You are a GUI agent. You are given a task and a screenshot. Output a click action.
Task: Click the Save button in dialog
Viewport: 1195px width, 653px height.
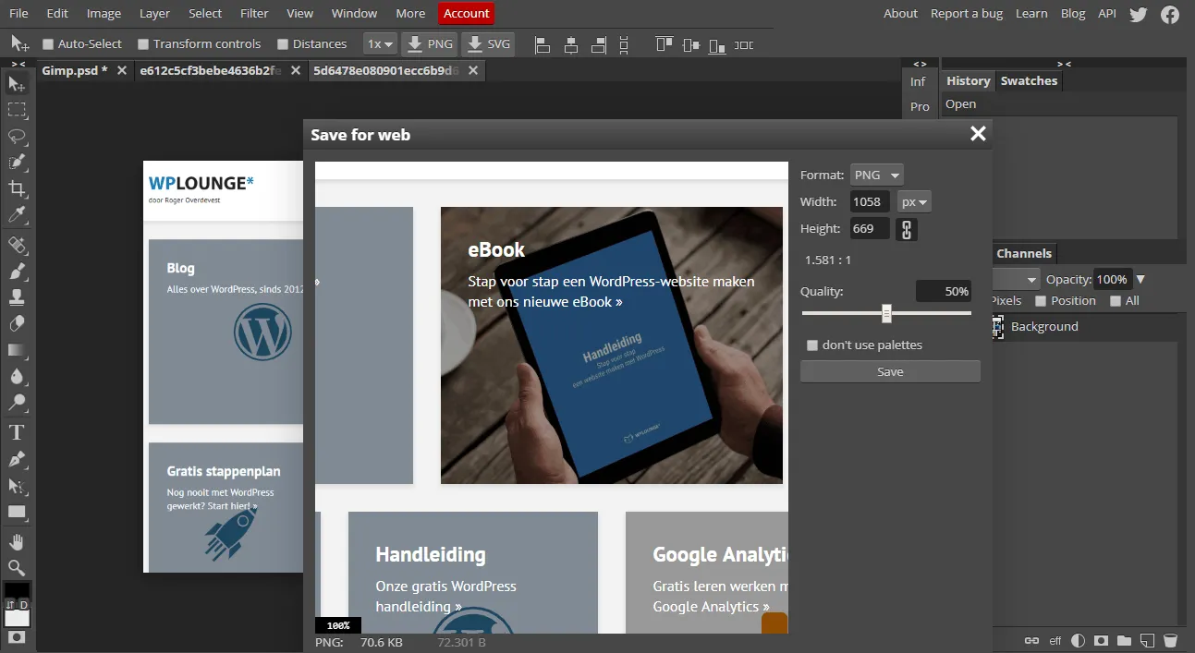(890, 371)
